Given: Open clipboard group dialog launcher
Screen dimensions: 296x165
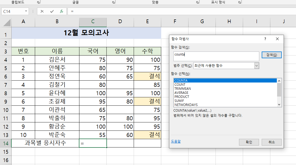Looking at the screenshot, I should [x=38, y=2].
